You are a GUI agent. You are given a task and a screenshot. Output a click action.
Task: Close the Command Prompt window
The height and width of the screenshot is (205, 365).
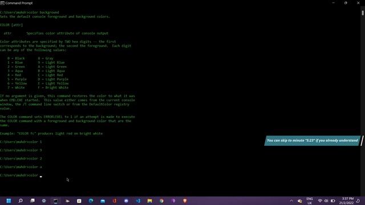pyautogui.click(x=358, y=3)
